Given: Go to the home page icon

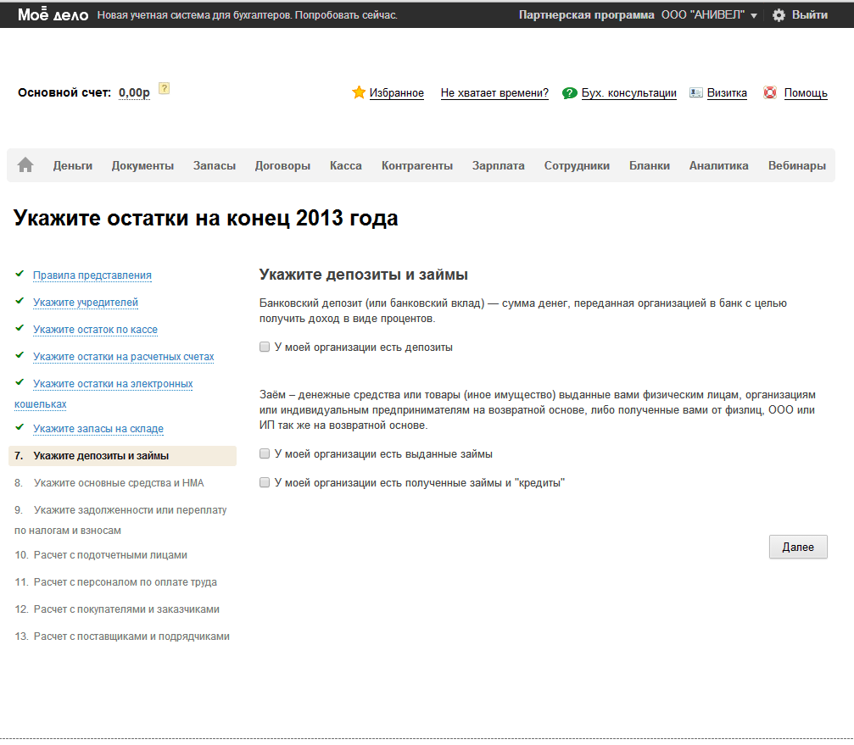Looking at the screenshot, I should click(25, 165).
